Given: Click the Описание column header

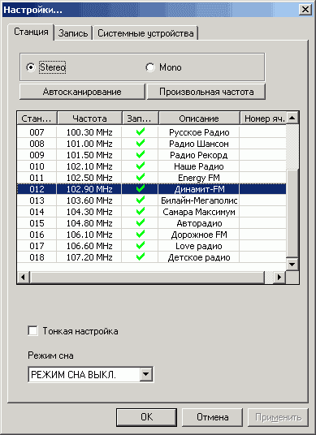Looking at the screenshot, I should pyautogui.click(x=199, y=118).
